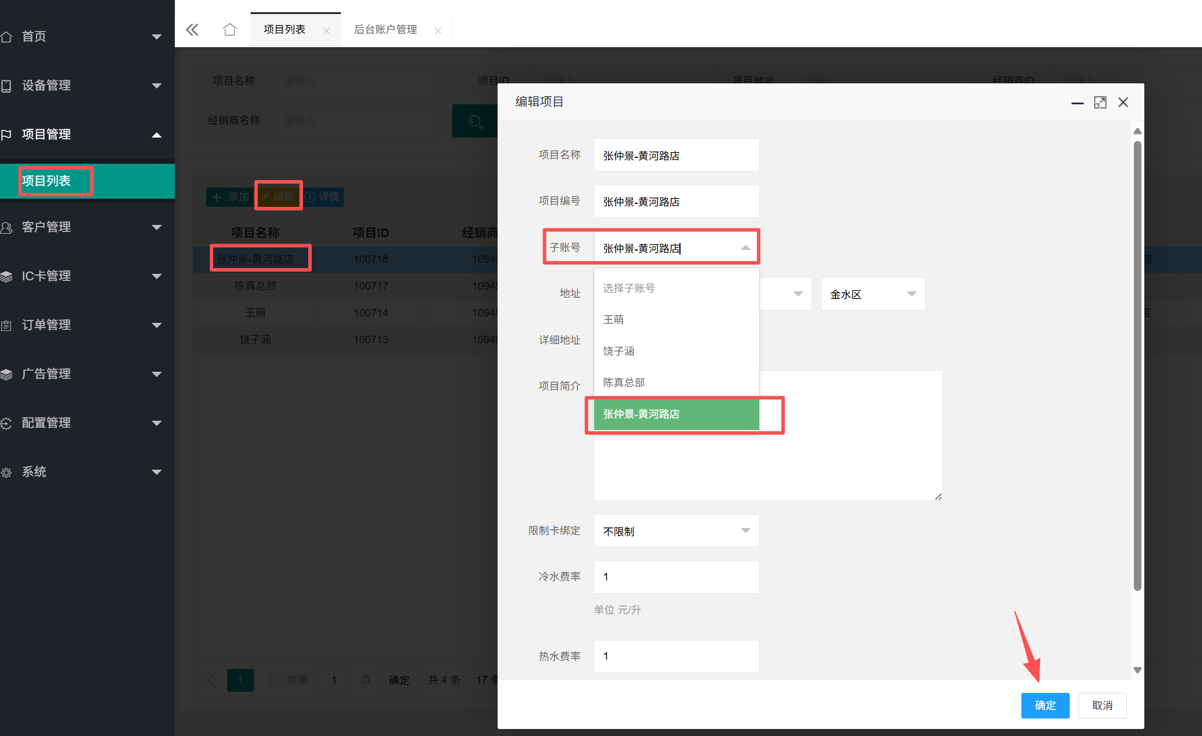This screenshot has height=736, width=1202.
Task: Toggle the 子账号 dropdown arrow
Action: click(746, 248)
